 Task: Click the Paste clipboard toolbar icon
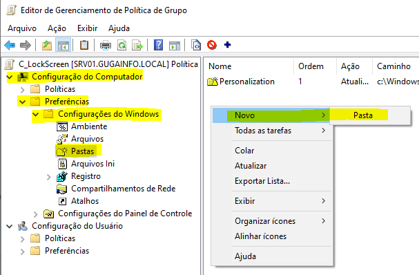point(84,45)
